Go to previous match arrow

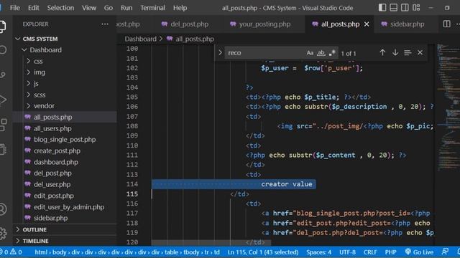pos(382,52)
